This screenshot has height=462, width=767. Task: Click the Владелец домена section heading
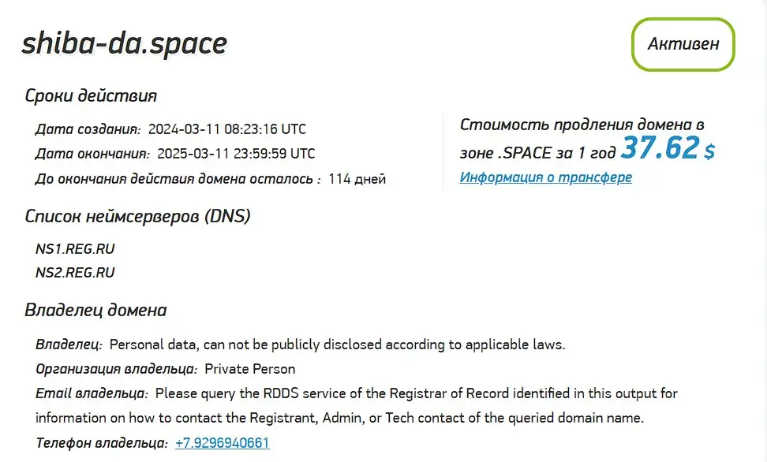pos(97,310)
